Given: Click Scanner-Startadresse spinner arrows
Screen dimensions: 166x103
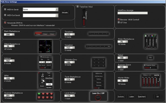Looking at the screenshot, I should (13, 96).
